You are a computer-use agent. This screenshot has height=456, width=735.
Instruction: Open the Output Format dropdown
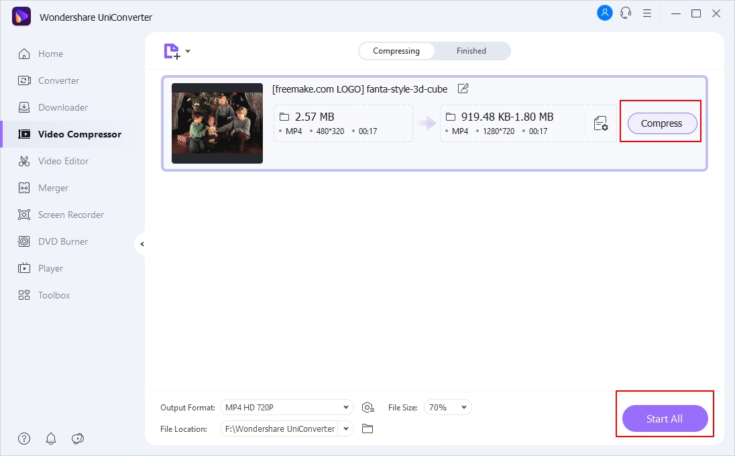click(287, 407)
